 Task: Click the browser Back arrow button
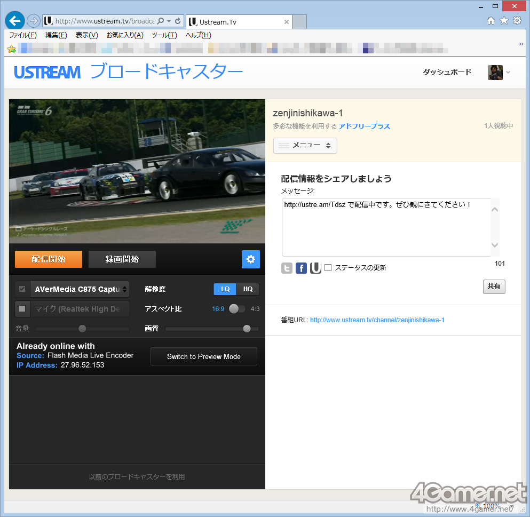tap(15, 21)
